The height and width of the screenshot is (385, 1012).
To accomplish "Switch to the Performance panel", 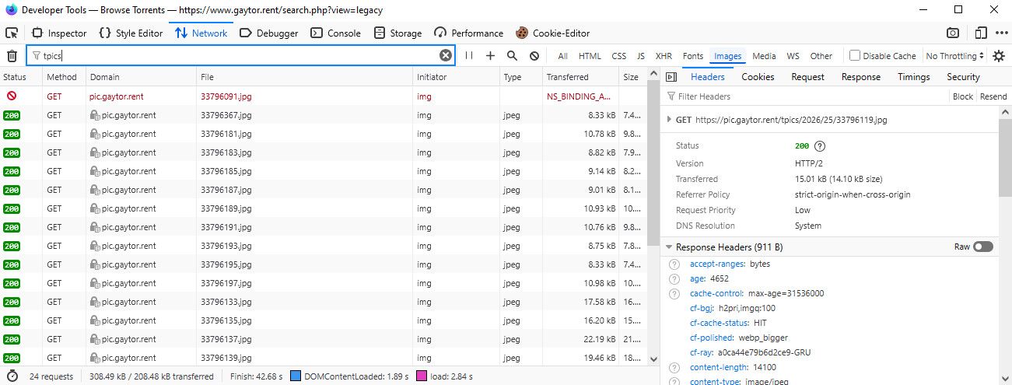I will click(x=469, y=33).
